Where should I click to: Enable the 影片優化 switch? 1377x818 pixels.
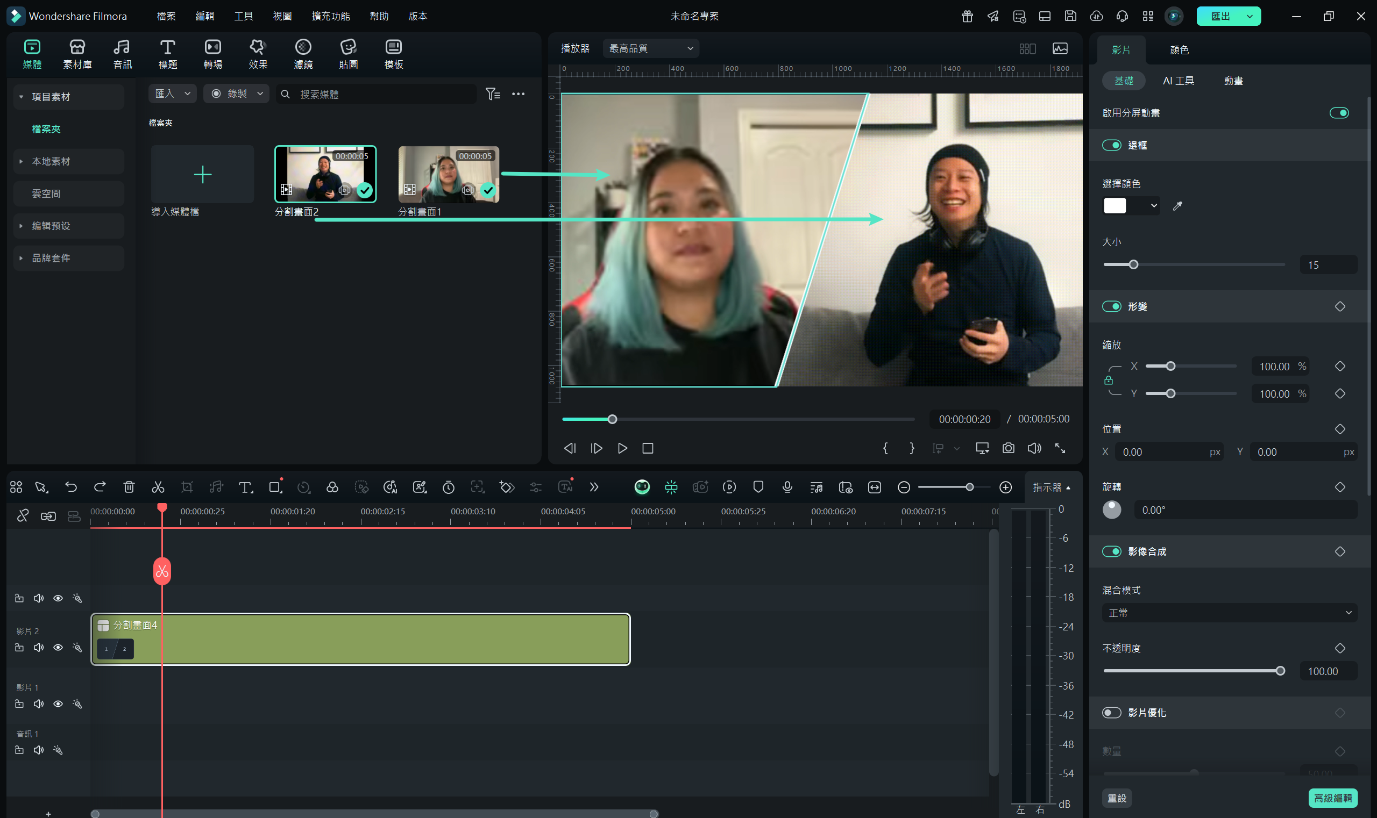pos(1112,713)
